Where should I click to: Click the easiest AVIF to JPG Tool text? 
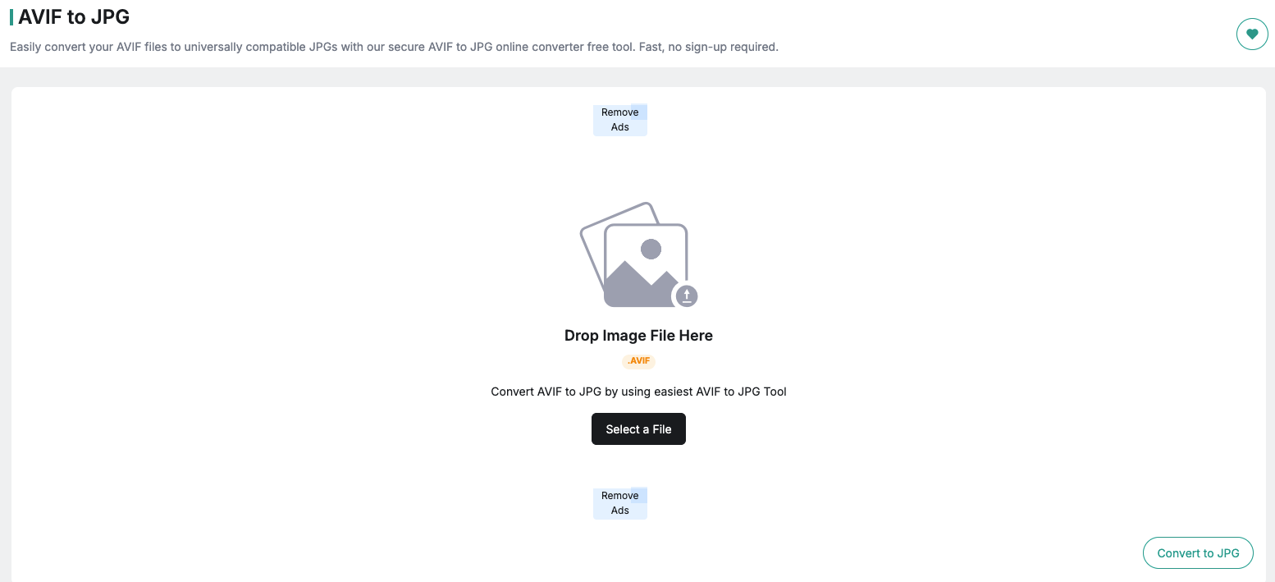[x=720, y=392]
